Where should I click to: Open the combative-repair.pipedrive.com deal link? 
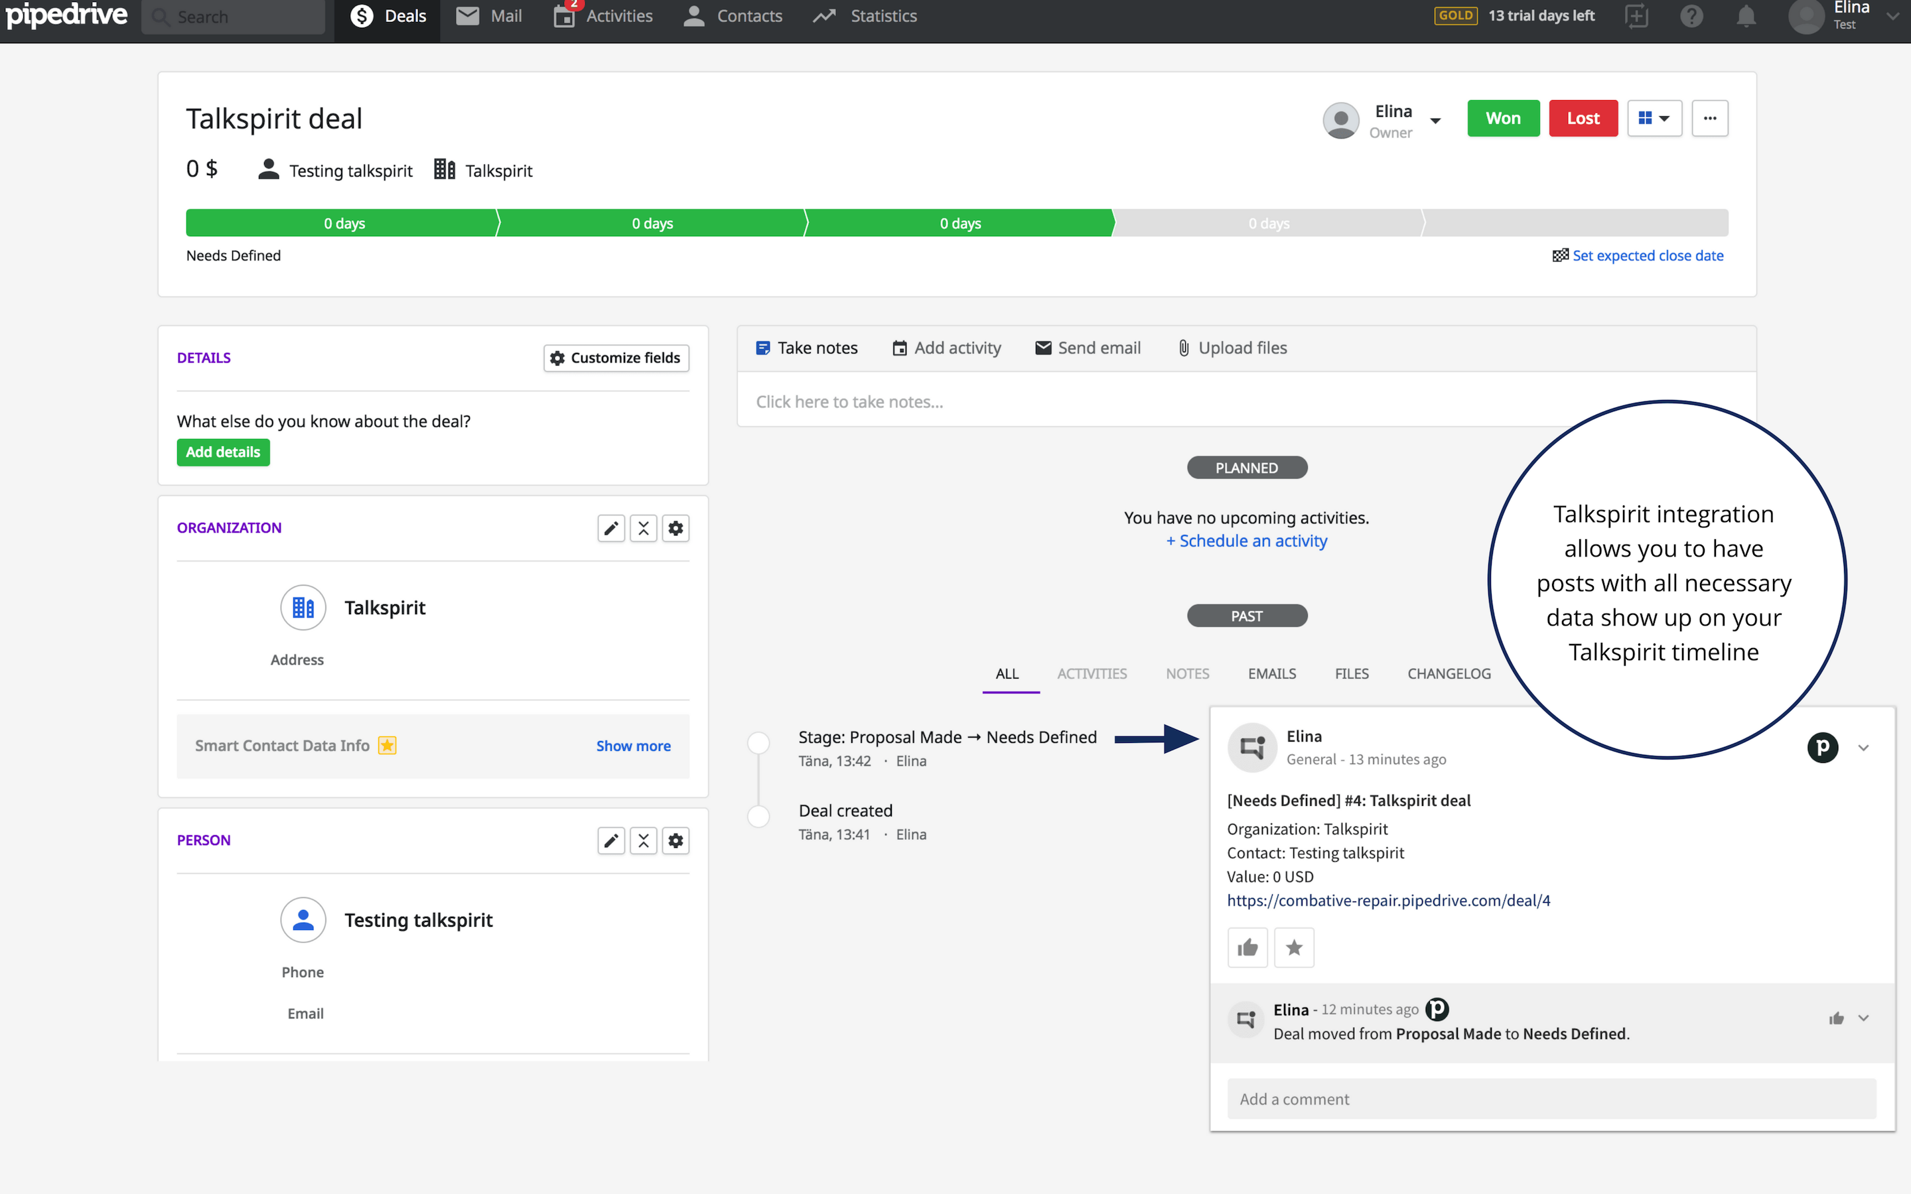pyautogui.click(x=1388, y=901)
